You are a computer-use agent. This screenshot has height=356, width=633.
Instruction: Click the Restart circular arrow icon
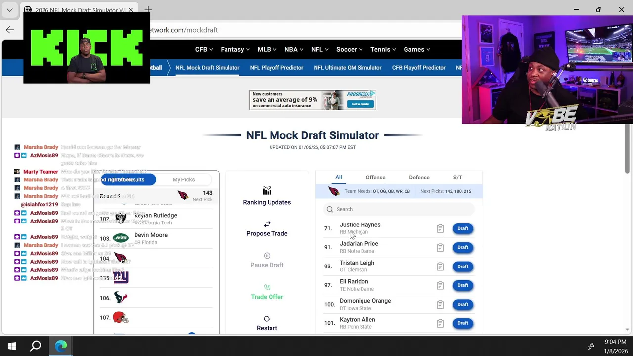[x=267, y=319]
